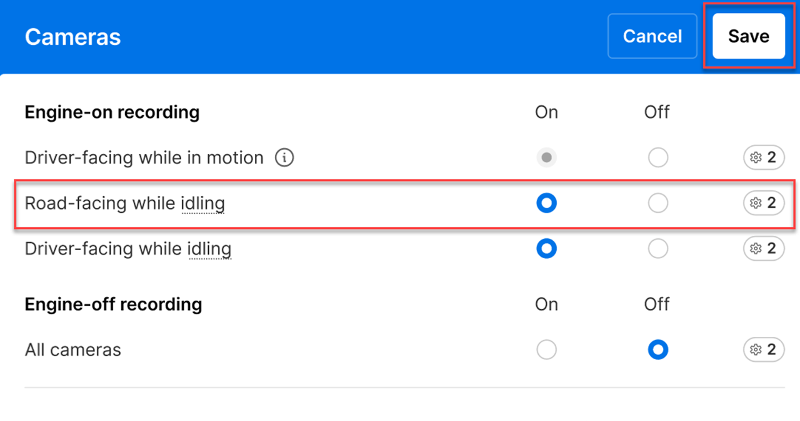This screenshot has height=421, width=800.
Task: Select Off for Driver-facing while in motion
Action: tap(657, 158)
